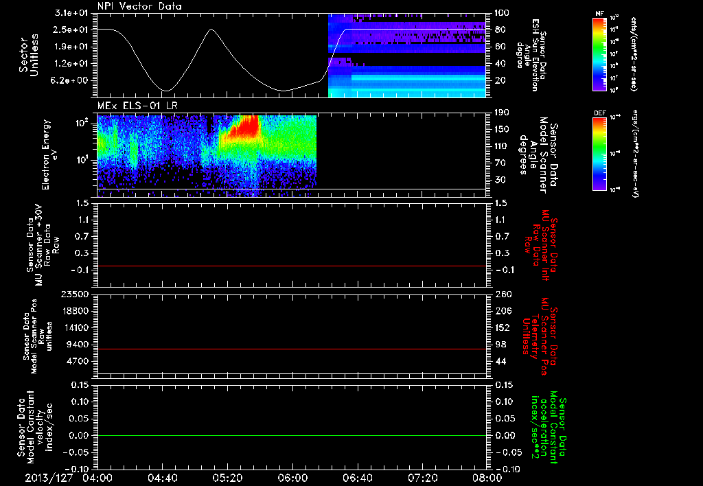Click the 05:20 time tick label
The image size is (703, 486).
click(x=227, y=478)
